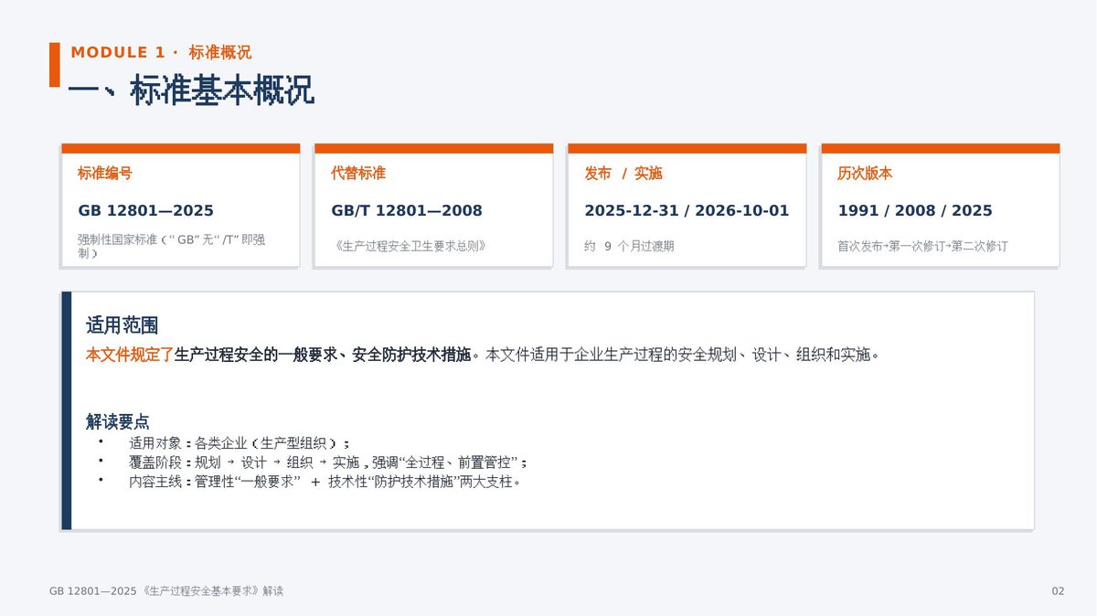Click the sentence starting "本文件适用于企业生产过程"
Image resolution: width=1097 pixels, height=616 pixels.
[x=683, y=355]
